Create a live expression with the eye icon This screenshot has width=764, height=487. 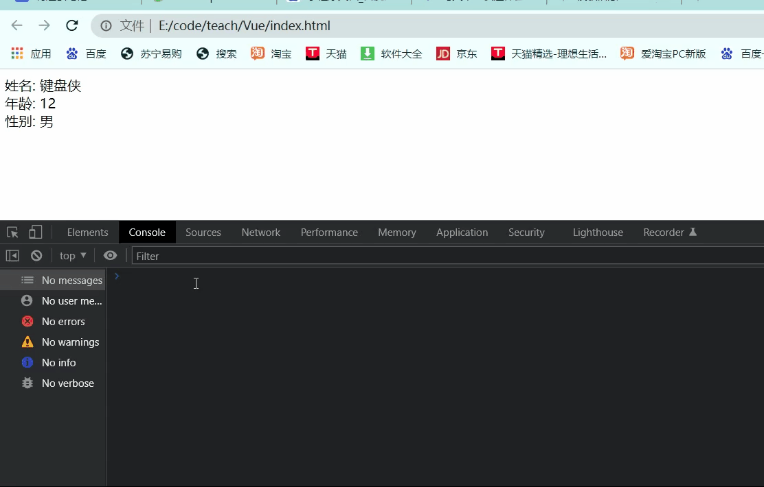click(x=110, y=255)
